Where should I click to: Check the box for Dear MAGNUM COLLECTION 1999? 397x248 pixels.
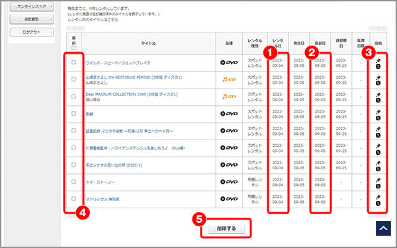coord(73,97)
